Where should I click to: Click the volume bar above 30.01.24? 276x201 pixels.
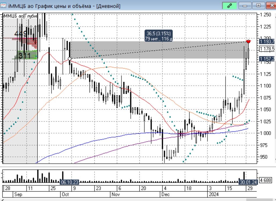coord(244,176)
